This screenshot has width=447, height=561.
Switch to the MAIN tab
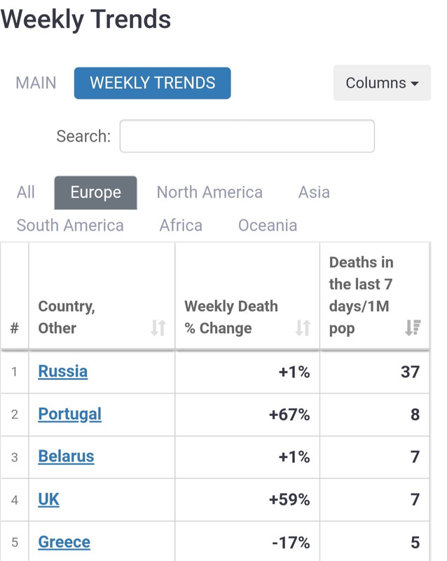[36, 83]
